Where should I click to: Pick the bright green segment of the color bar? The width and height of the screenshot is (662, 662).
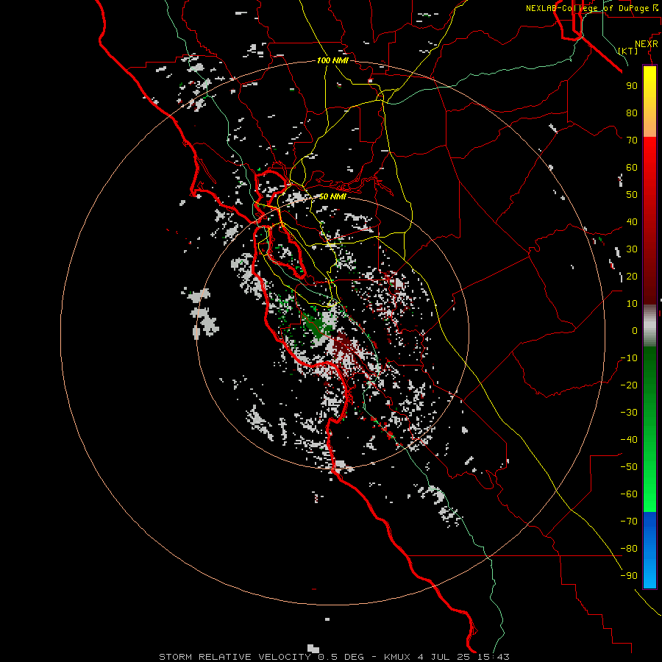tap(649, 494)
